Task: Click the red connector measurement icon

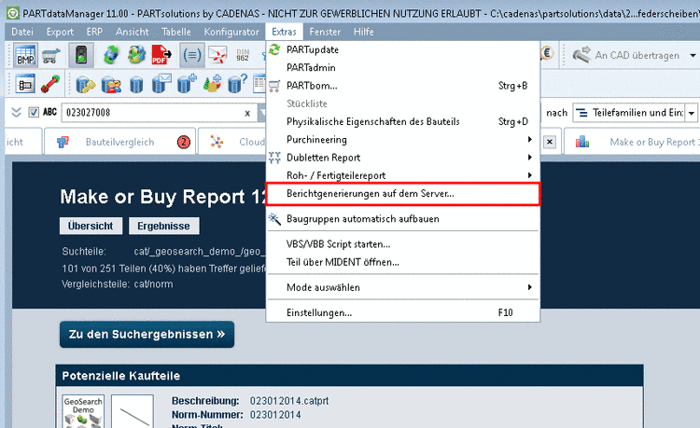Action: point(50,84)
